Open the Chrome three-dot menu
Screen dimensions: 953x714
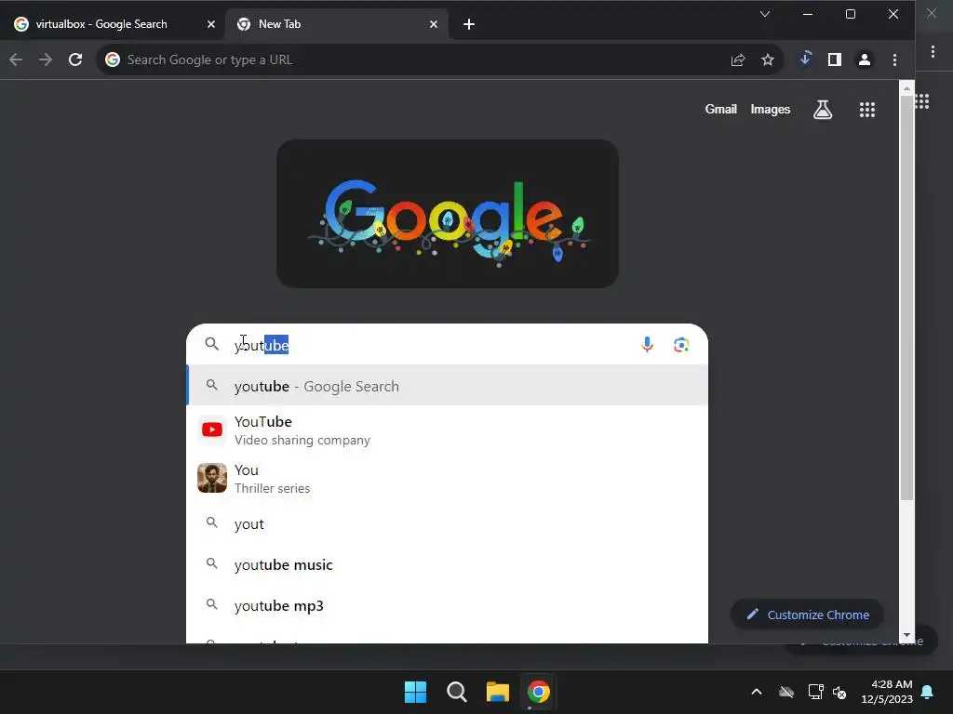click(x=894, y=59)
